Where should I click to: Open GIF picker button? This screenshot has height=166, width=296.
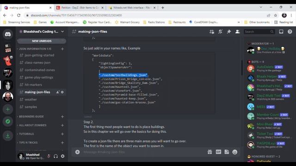point(218,152)
